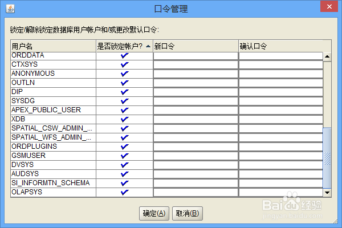Click the scrollbar up arrow
342x228 pixels.
[x=327, y=57]
